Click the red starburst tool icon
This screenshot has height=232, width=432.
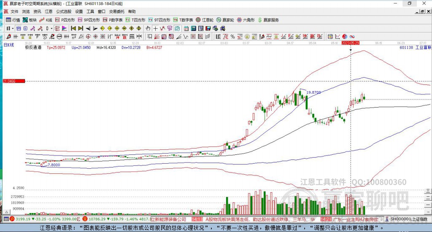tap(95, 36)
